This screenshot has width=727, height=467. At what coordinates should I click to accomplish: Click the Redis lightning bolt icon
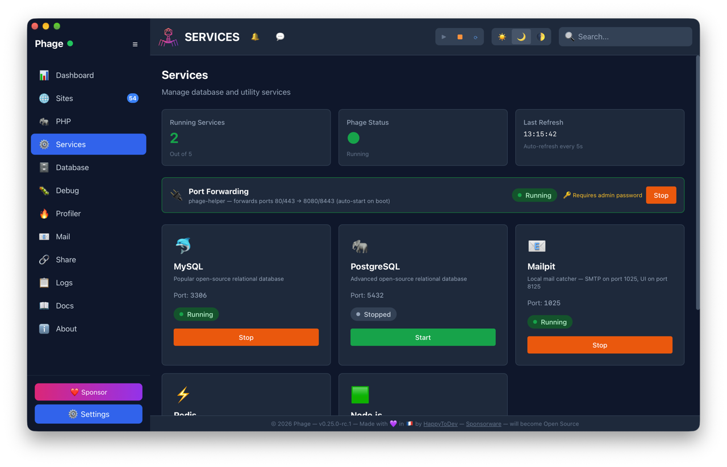183,394
